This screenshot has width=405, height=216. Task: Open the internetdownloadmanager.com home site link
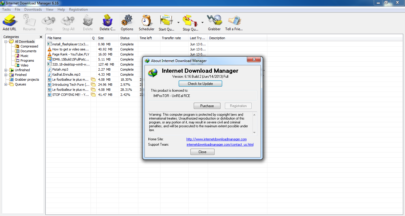tap(217, 139)
